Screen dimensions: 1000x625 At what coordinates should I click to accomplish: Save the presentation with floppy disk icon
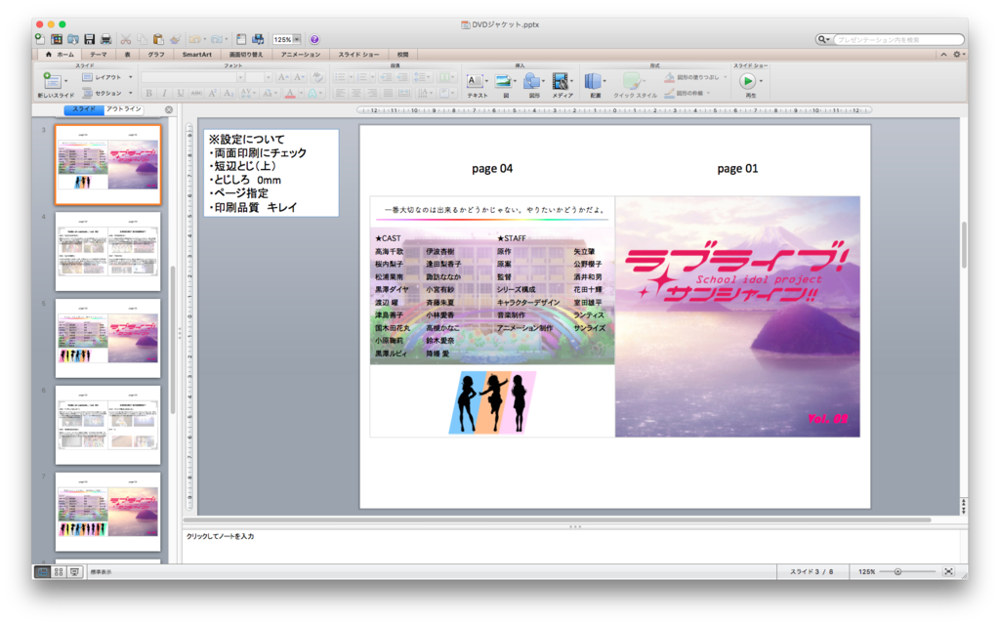click(89, 39)
